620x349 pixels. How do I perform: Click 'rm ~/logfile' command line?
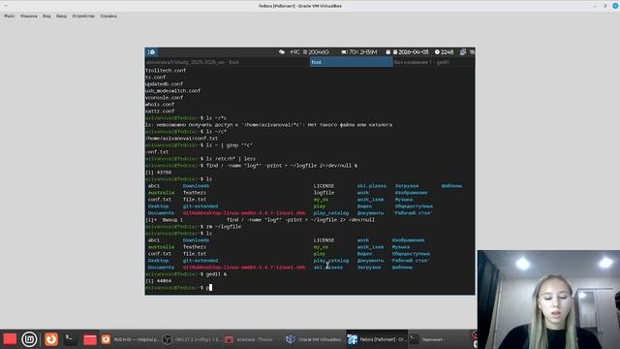point(224,227)
